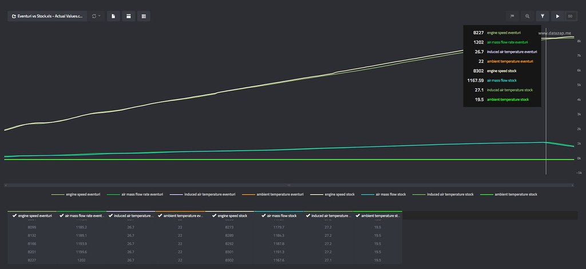Image resolution: width=586 pixels, height=269 pixels.
Task: Click the horizontal chart scrollbar handle
Action: coord(289,185)
